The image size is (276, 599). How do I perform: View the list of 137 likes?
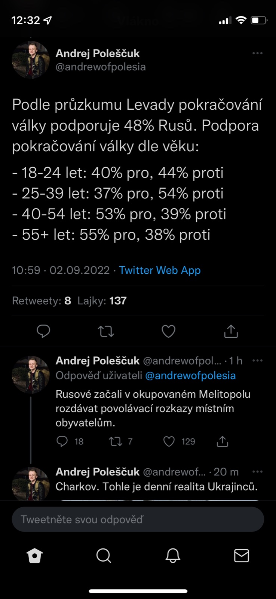[x=102, y=301]
